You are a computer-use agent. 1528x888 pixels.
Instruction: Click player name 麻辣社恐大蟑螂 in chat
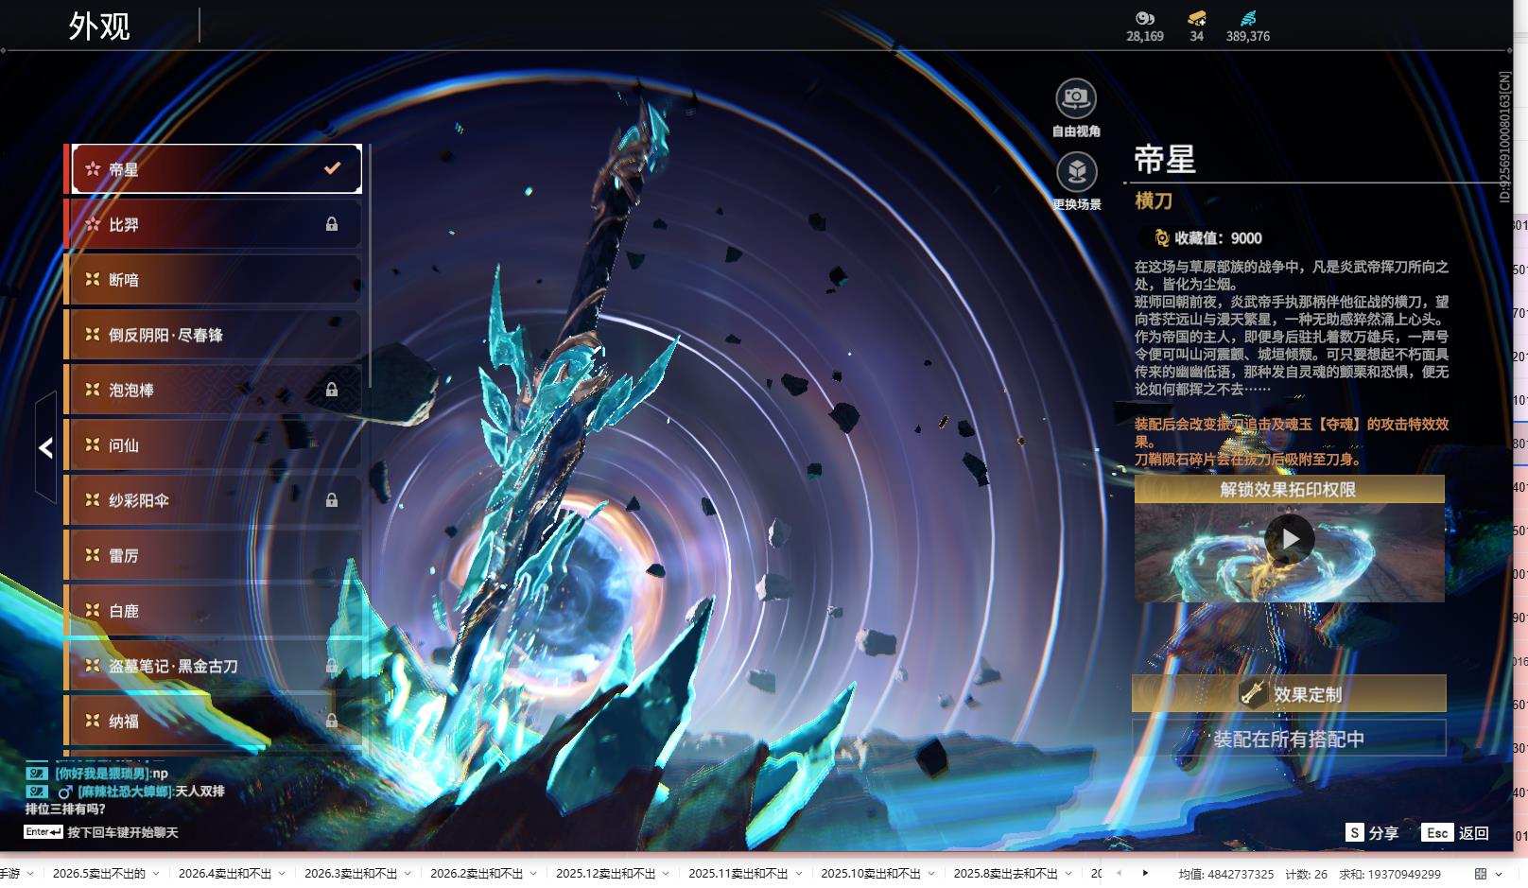[124, 791]
